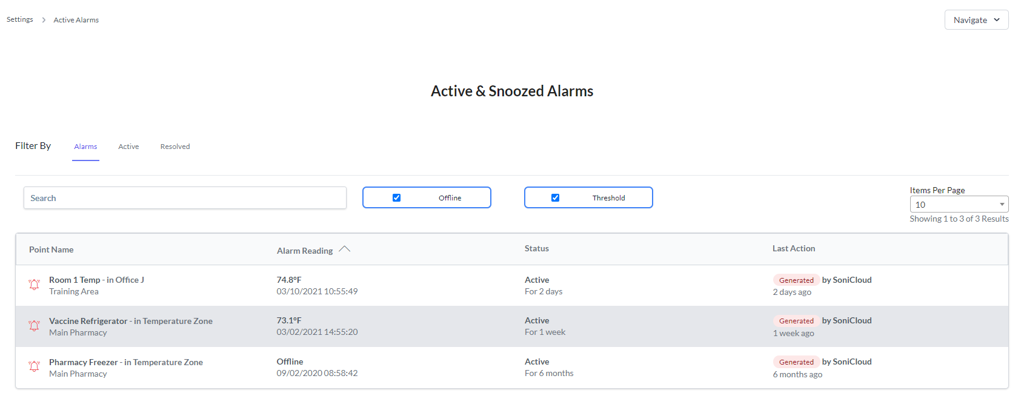Click the Pharmacy Freezer alarm bell icon
Screen dimensions: 1021x413
pos(34,366)
